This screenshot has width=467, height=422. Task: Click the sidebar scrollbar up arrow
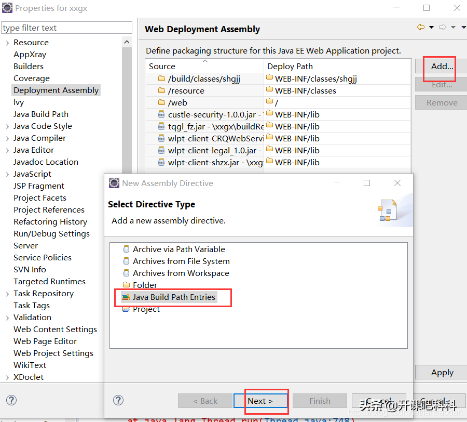coord(127,42)
